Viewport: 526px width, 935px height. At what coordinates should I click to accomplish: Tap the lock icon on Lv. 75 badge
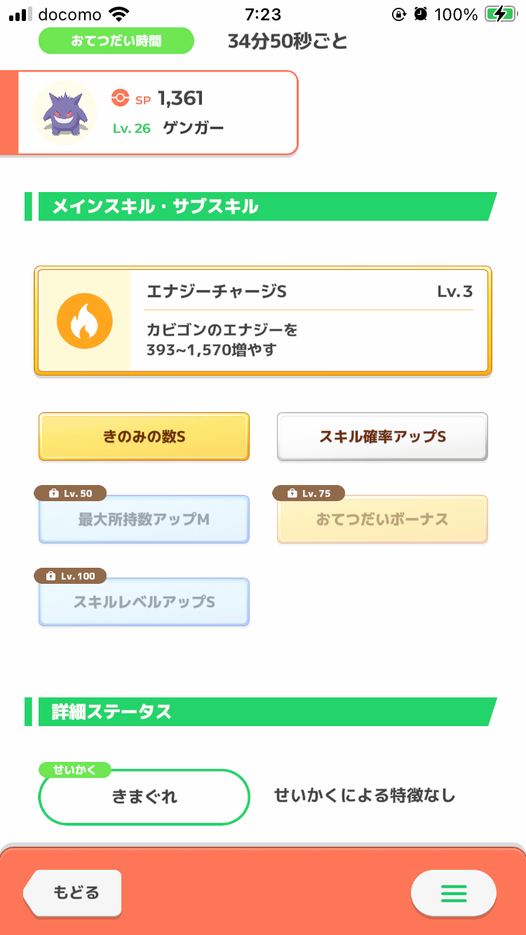pos(292,493)
